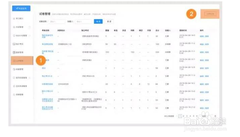The image size is (240, 137).
Task: Open paper link in row with 题量 100
Action: [48, 52]
